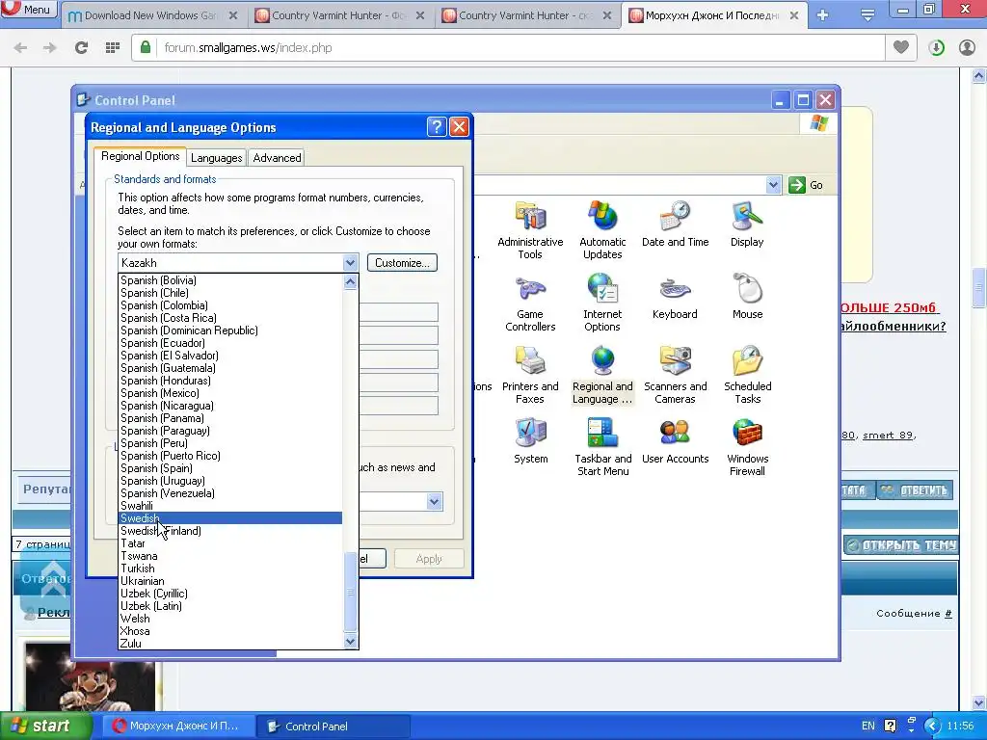
Task: Select Uzbek (Latin) from the list
Action: click(x=230, y=606)
